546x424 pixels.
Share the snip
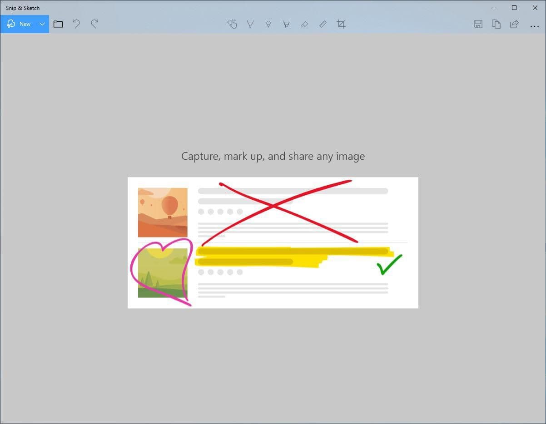514,24
